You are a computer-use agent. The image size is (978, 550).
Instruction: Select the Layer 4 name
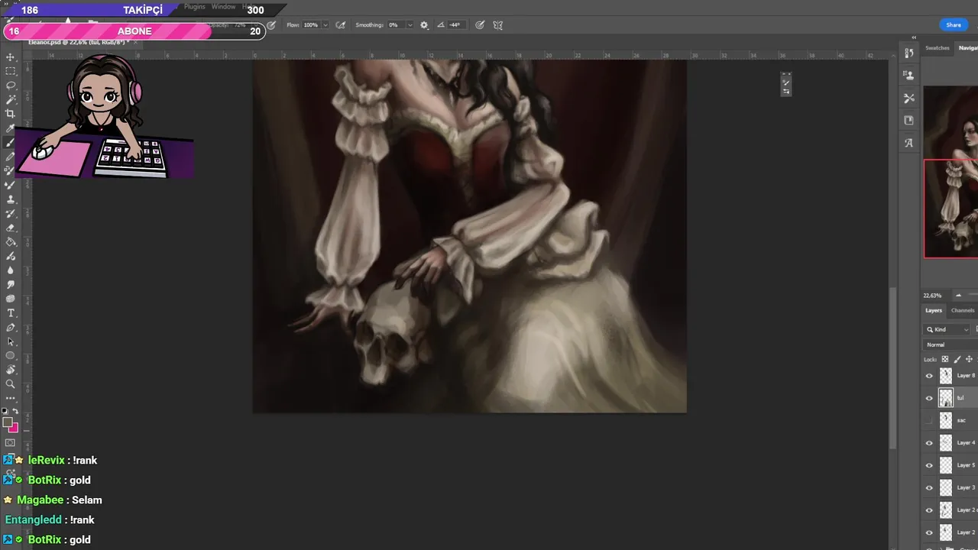966,443
